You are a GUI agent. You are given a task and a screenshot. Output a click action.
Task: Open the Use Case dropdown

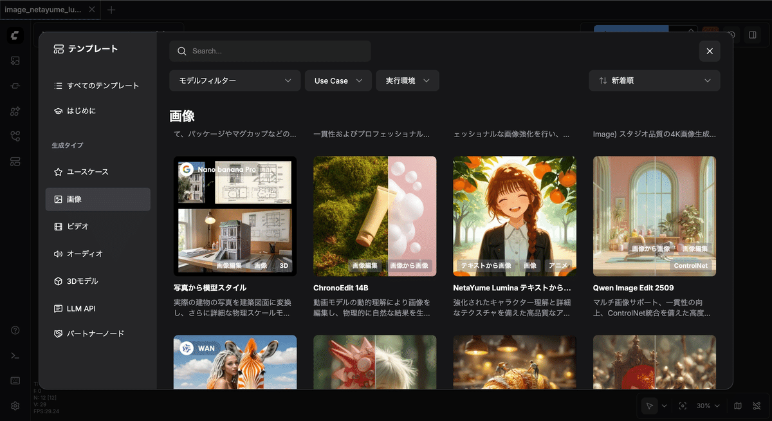(x=338, y=80)
